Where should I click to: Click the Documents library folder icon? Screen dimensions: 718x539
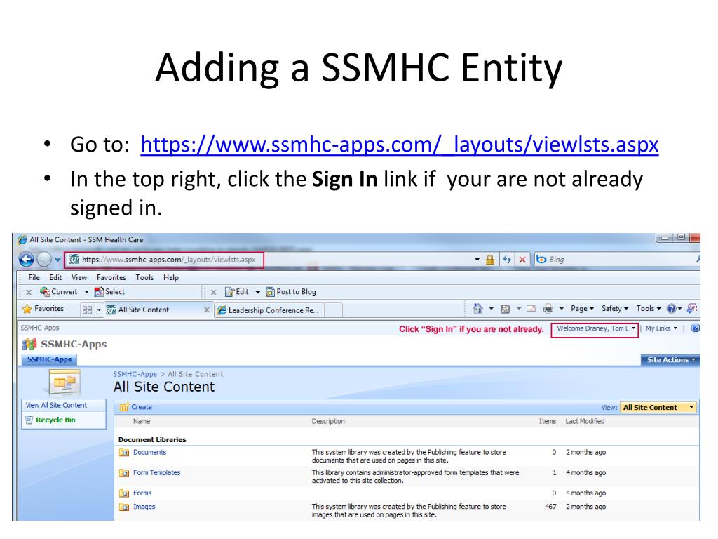pyautogui.click(x=124, y=453)
